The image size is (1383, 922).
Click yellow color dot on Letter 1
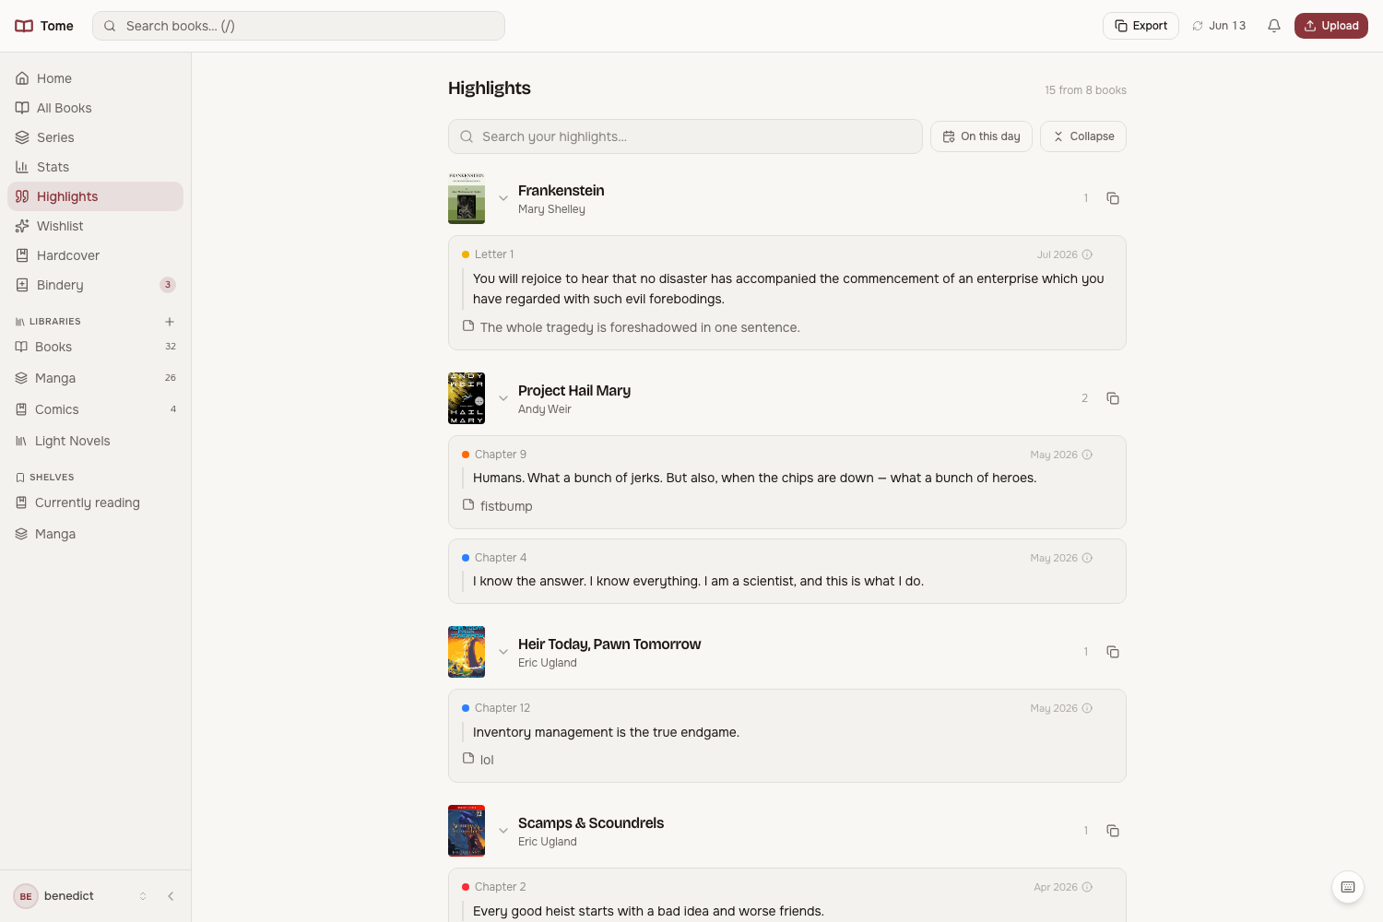[466, 254]
